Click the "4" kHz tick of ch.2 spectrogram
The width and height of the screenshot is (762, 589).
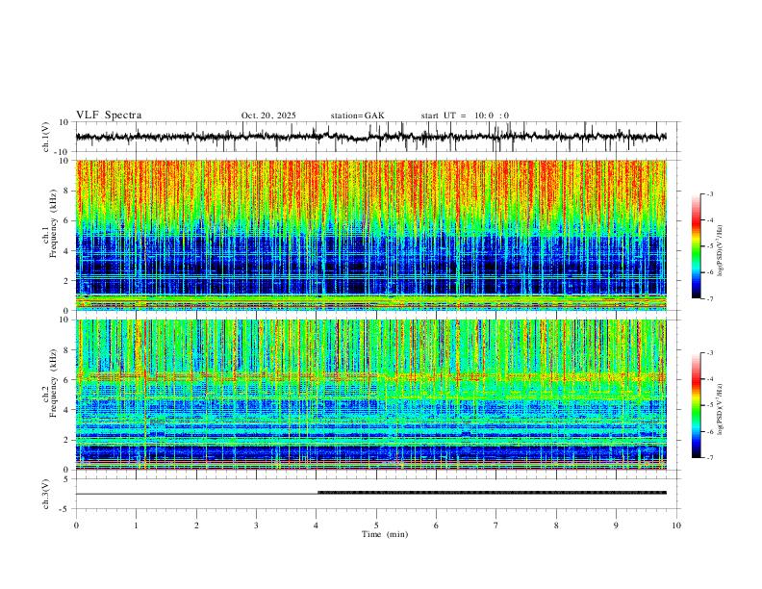[x=67, y=410]
